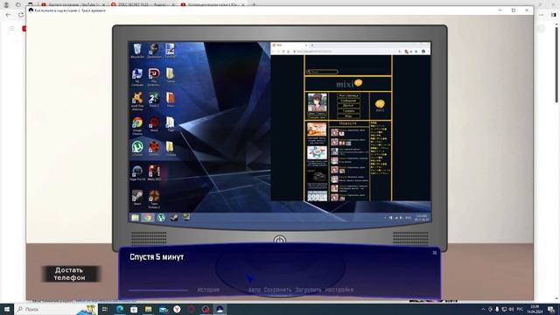Click the "Спустя 5 минут" dialogue text

[x=157, y=256]
